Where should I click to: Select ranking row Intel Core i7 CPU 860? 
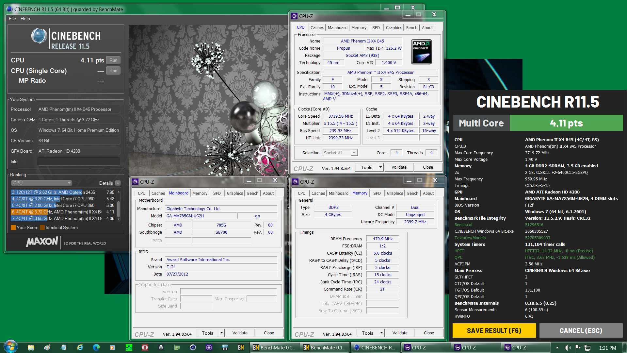pyautogui.click(x=63, y=205)
